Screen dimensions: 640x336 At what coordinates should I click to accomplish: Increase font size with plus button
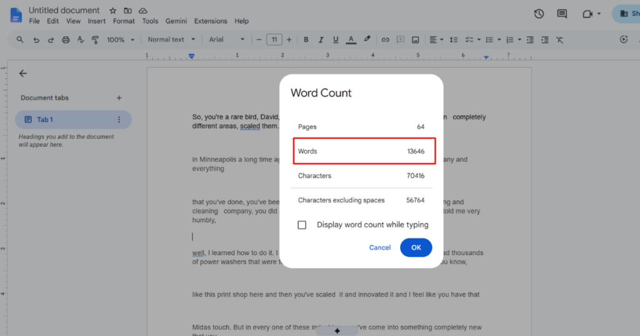point(289,39)
